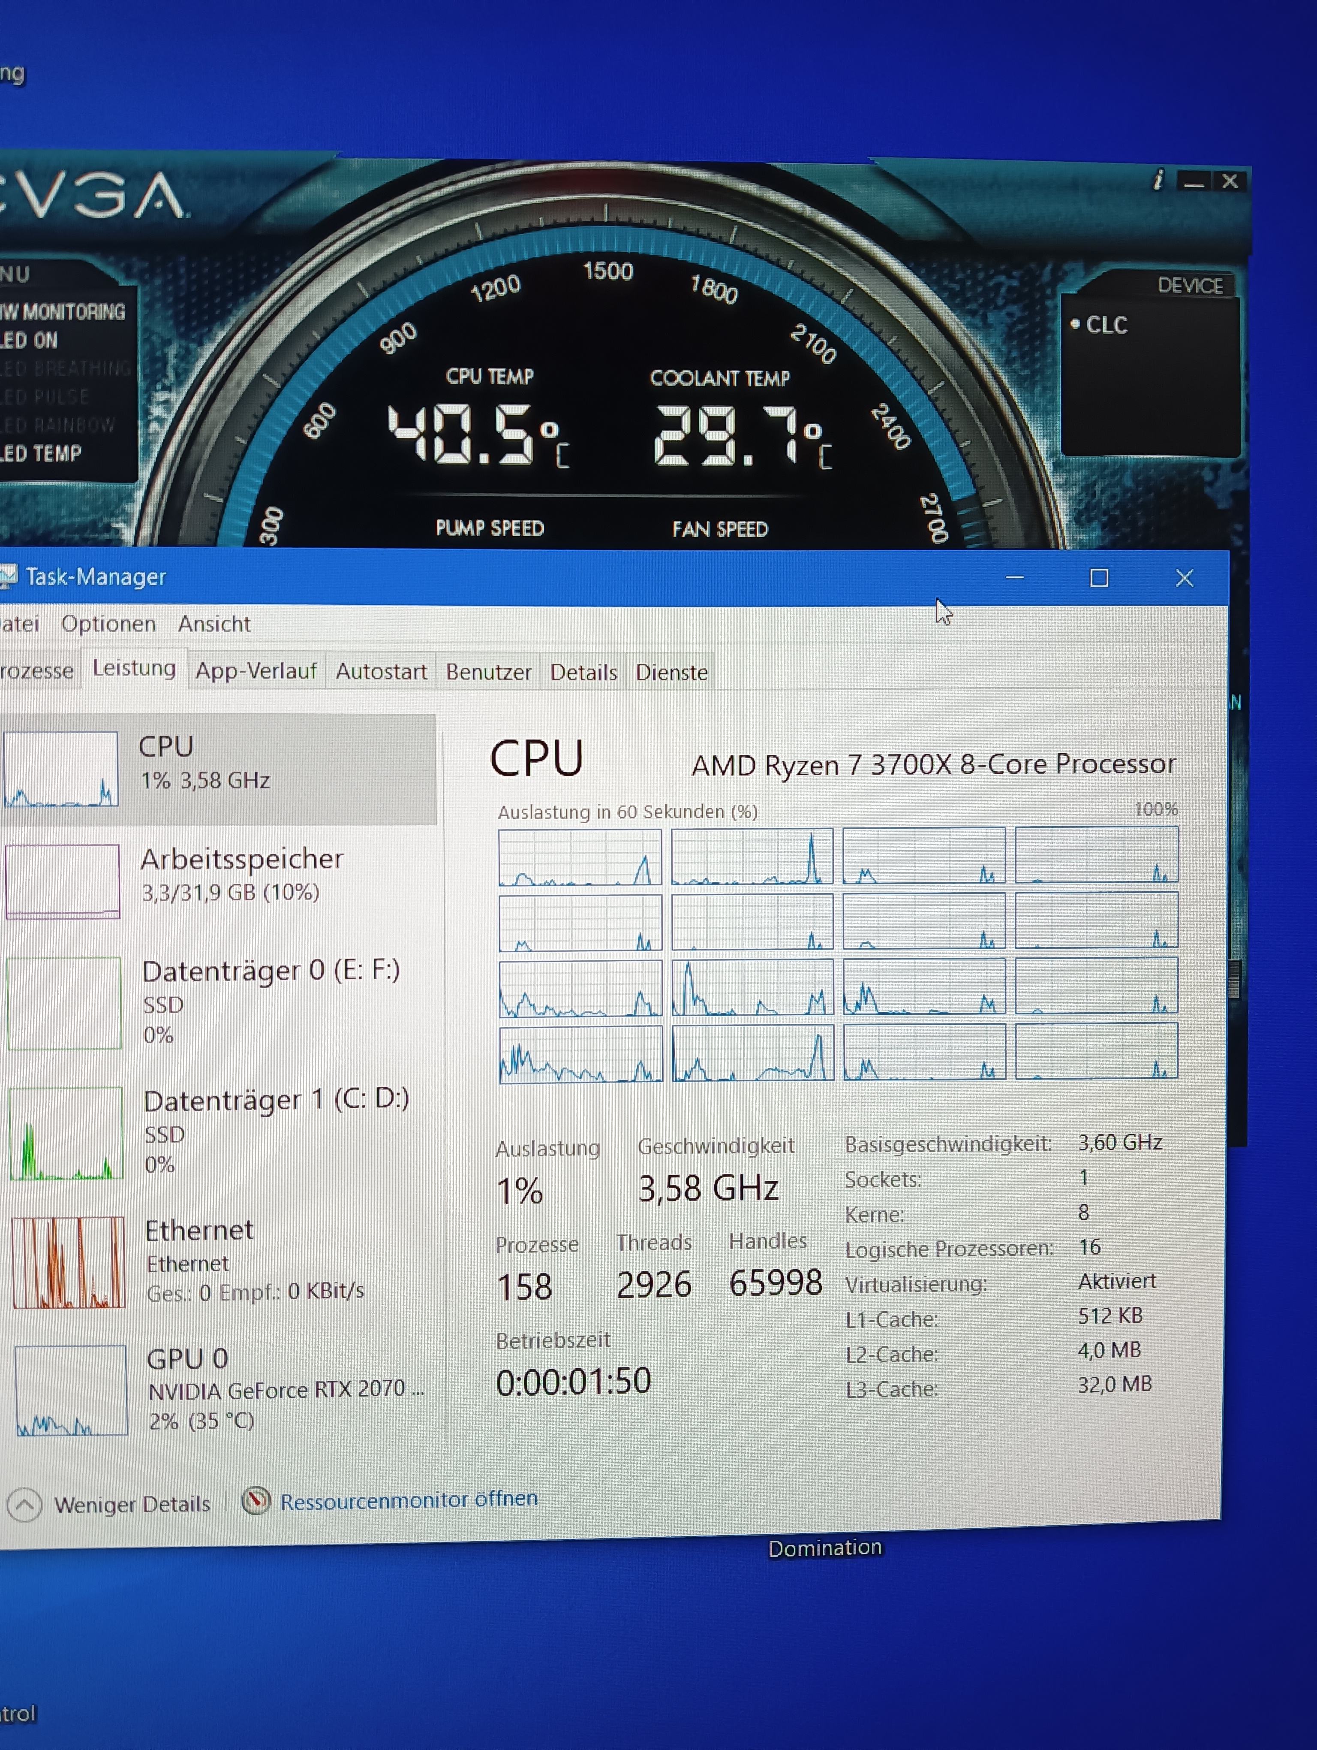Image resolution: width=1317 pixels, height=1750 pixels.
Task: Select the CLC device in EVGA
Action: point(1099,325)
